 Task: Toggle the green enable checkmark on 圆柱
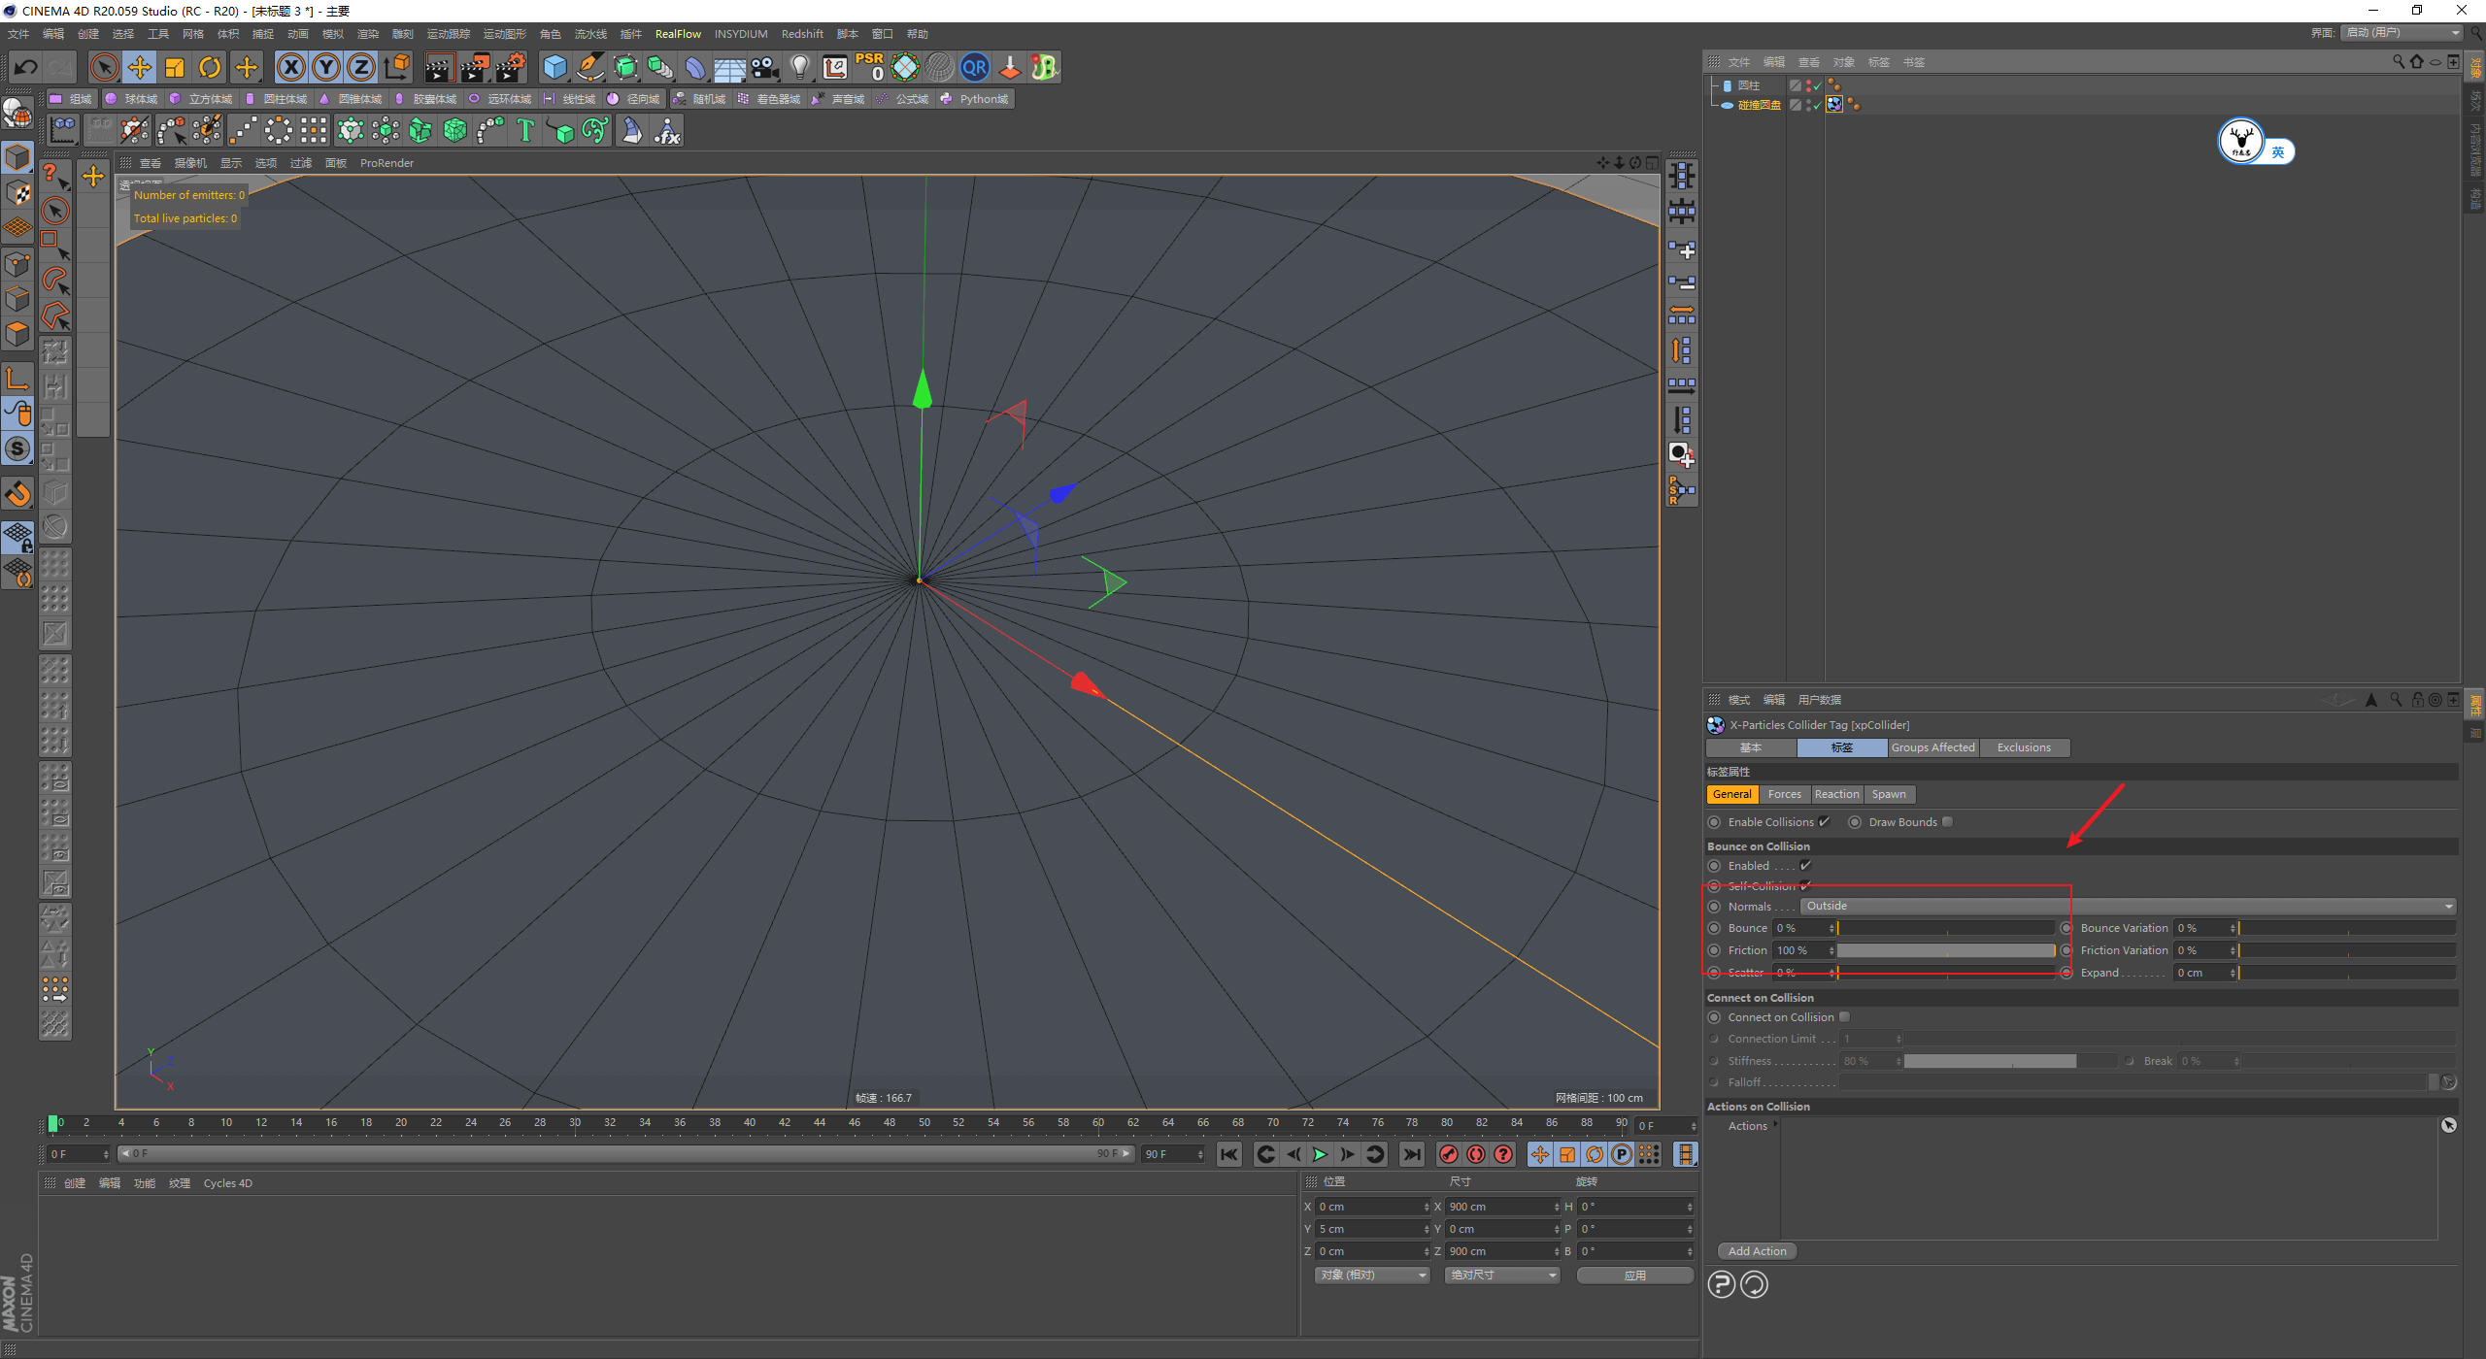1816,86
